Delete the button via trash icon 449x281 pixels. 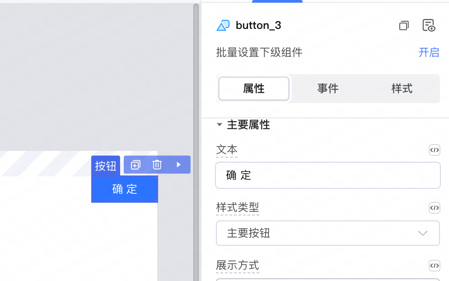(x=157, y=165)
